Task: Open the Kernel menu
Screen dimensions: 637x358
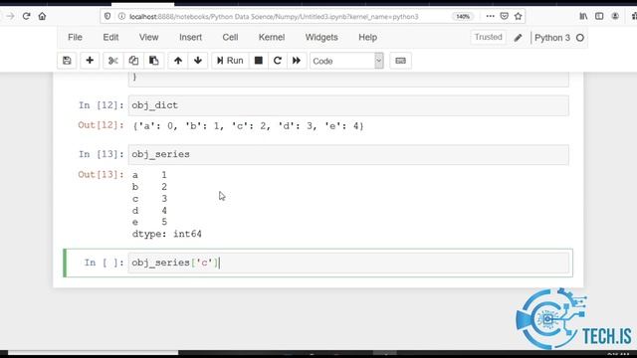Action: [x=272, y=38]
